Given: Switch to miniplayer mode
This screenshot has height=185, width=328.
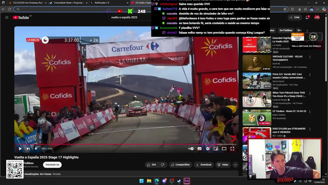Looking at the screenshot, I should pyautogui.click(x=216, y=149).
